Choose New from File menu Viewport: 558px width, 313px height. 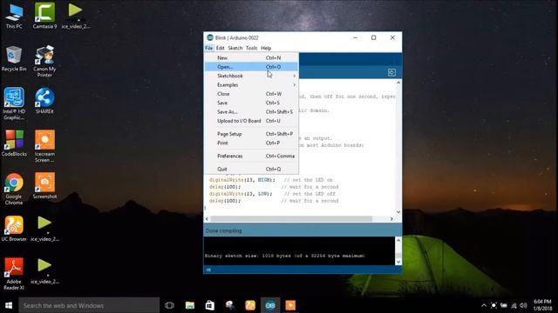pos(251,58)
